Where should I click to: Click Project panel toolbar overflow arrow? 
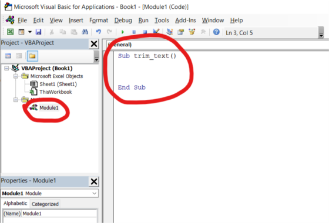pyautogui.click(x=96, y=56)
